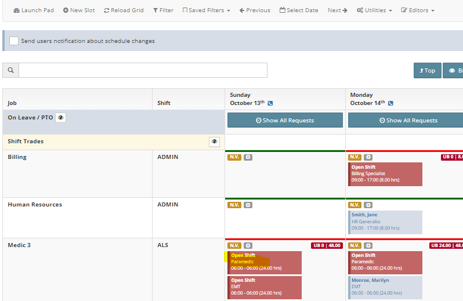Click the minus icon in Medic 3 Monday cell

tap(368, 245)
